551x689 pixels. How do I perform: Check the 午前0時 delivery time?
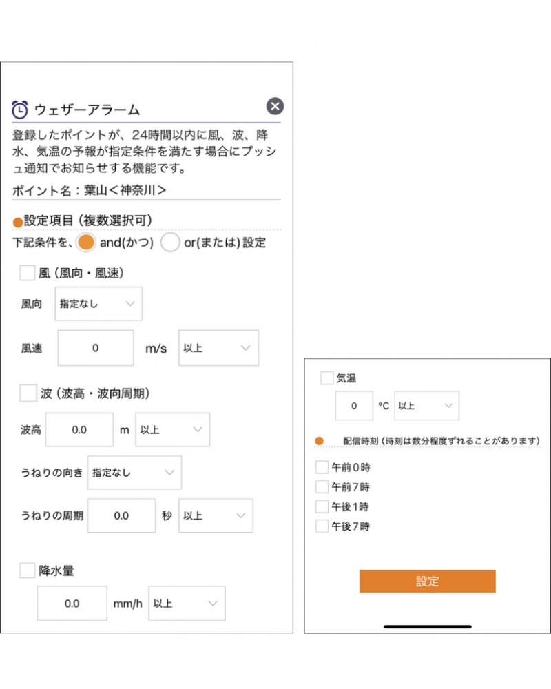[x=322, y=467]
